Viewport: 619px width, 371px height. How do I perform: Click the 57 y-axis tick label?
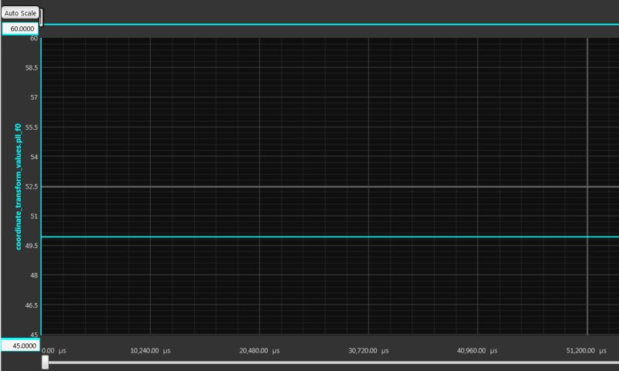tap(34, 97)
